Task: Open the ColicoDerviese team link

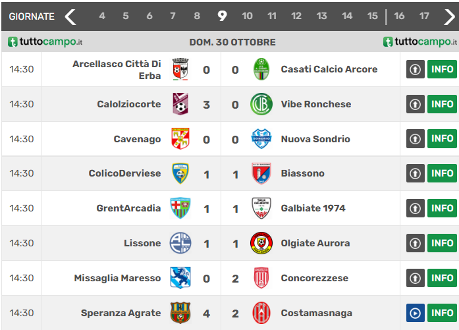Action: click(124, 174)
